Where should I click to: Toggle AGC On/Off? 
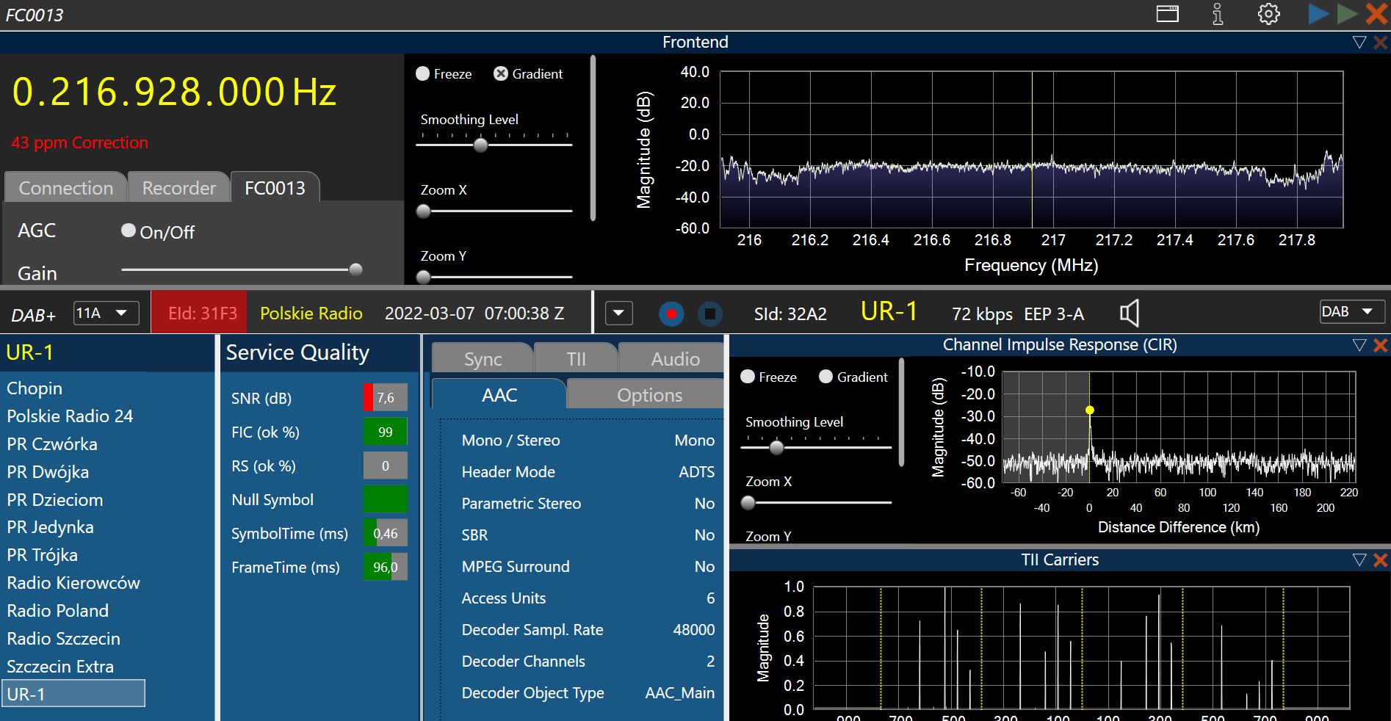point(129,231)
